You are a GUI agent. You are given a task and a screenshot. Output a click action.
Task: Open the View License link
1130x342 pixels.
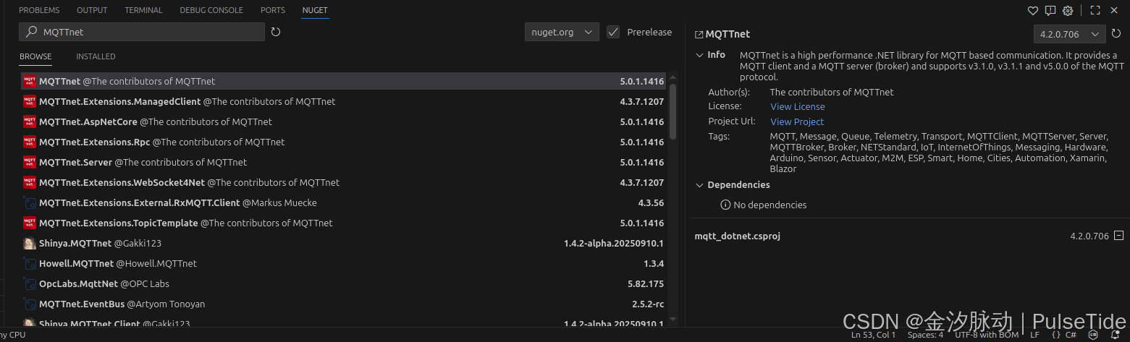(x=797, y=106)
